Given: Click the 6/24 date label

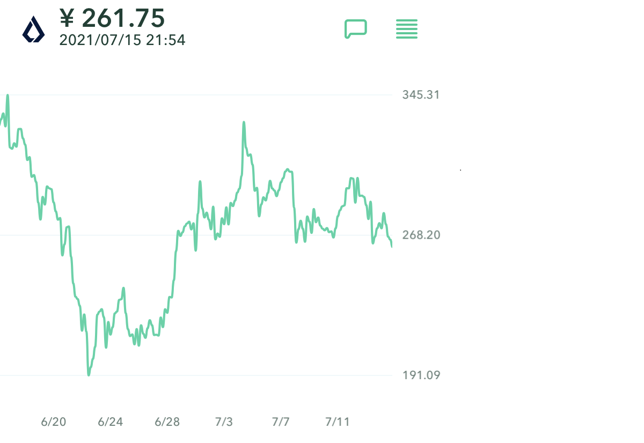Looking at the screenshot, I should click(110, 422).
